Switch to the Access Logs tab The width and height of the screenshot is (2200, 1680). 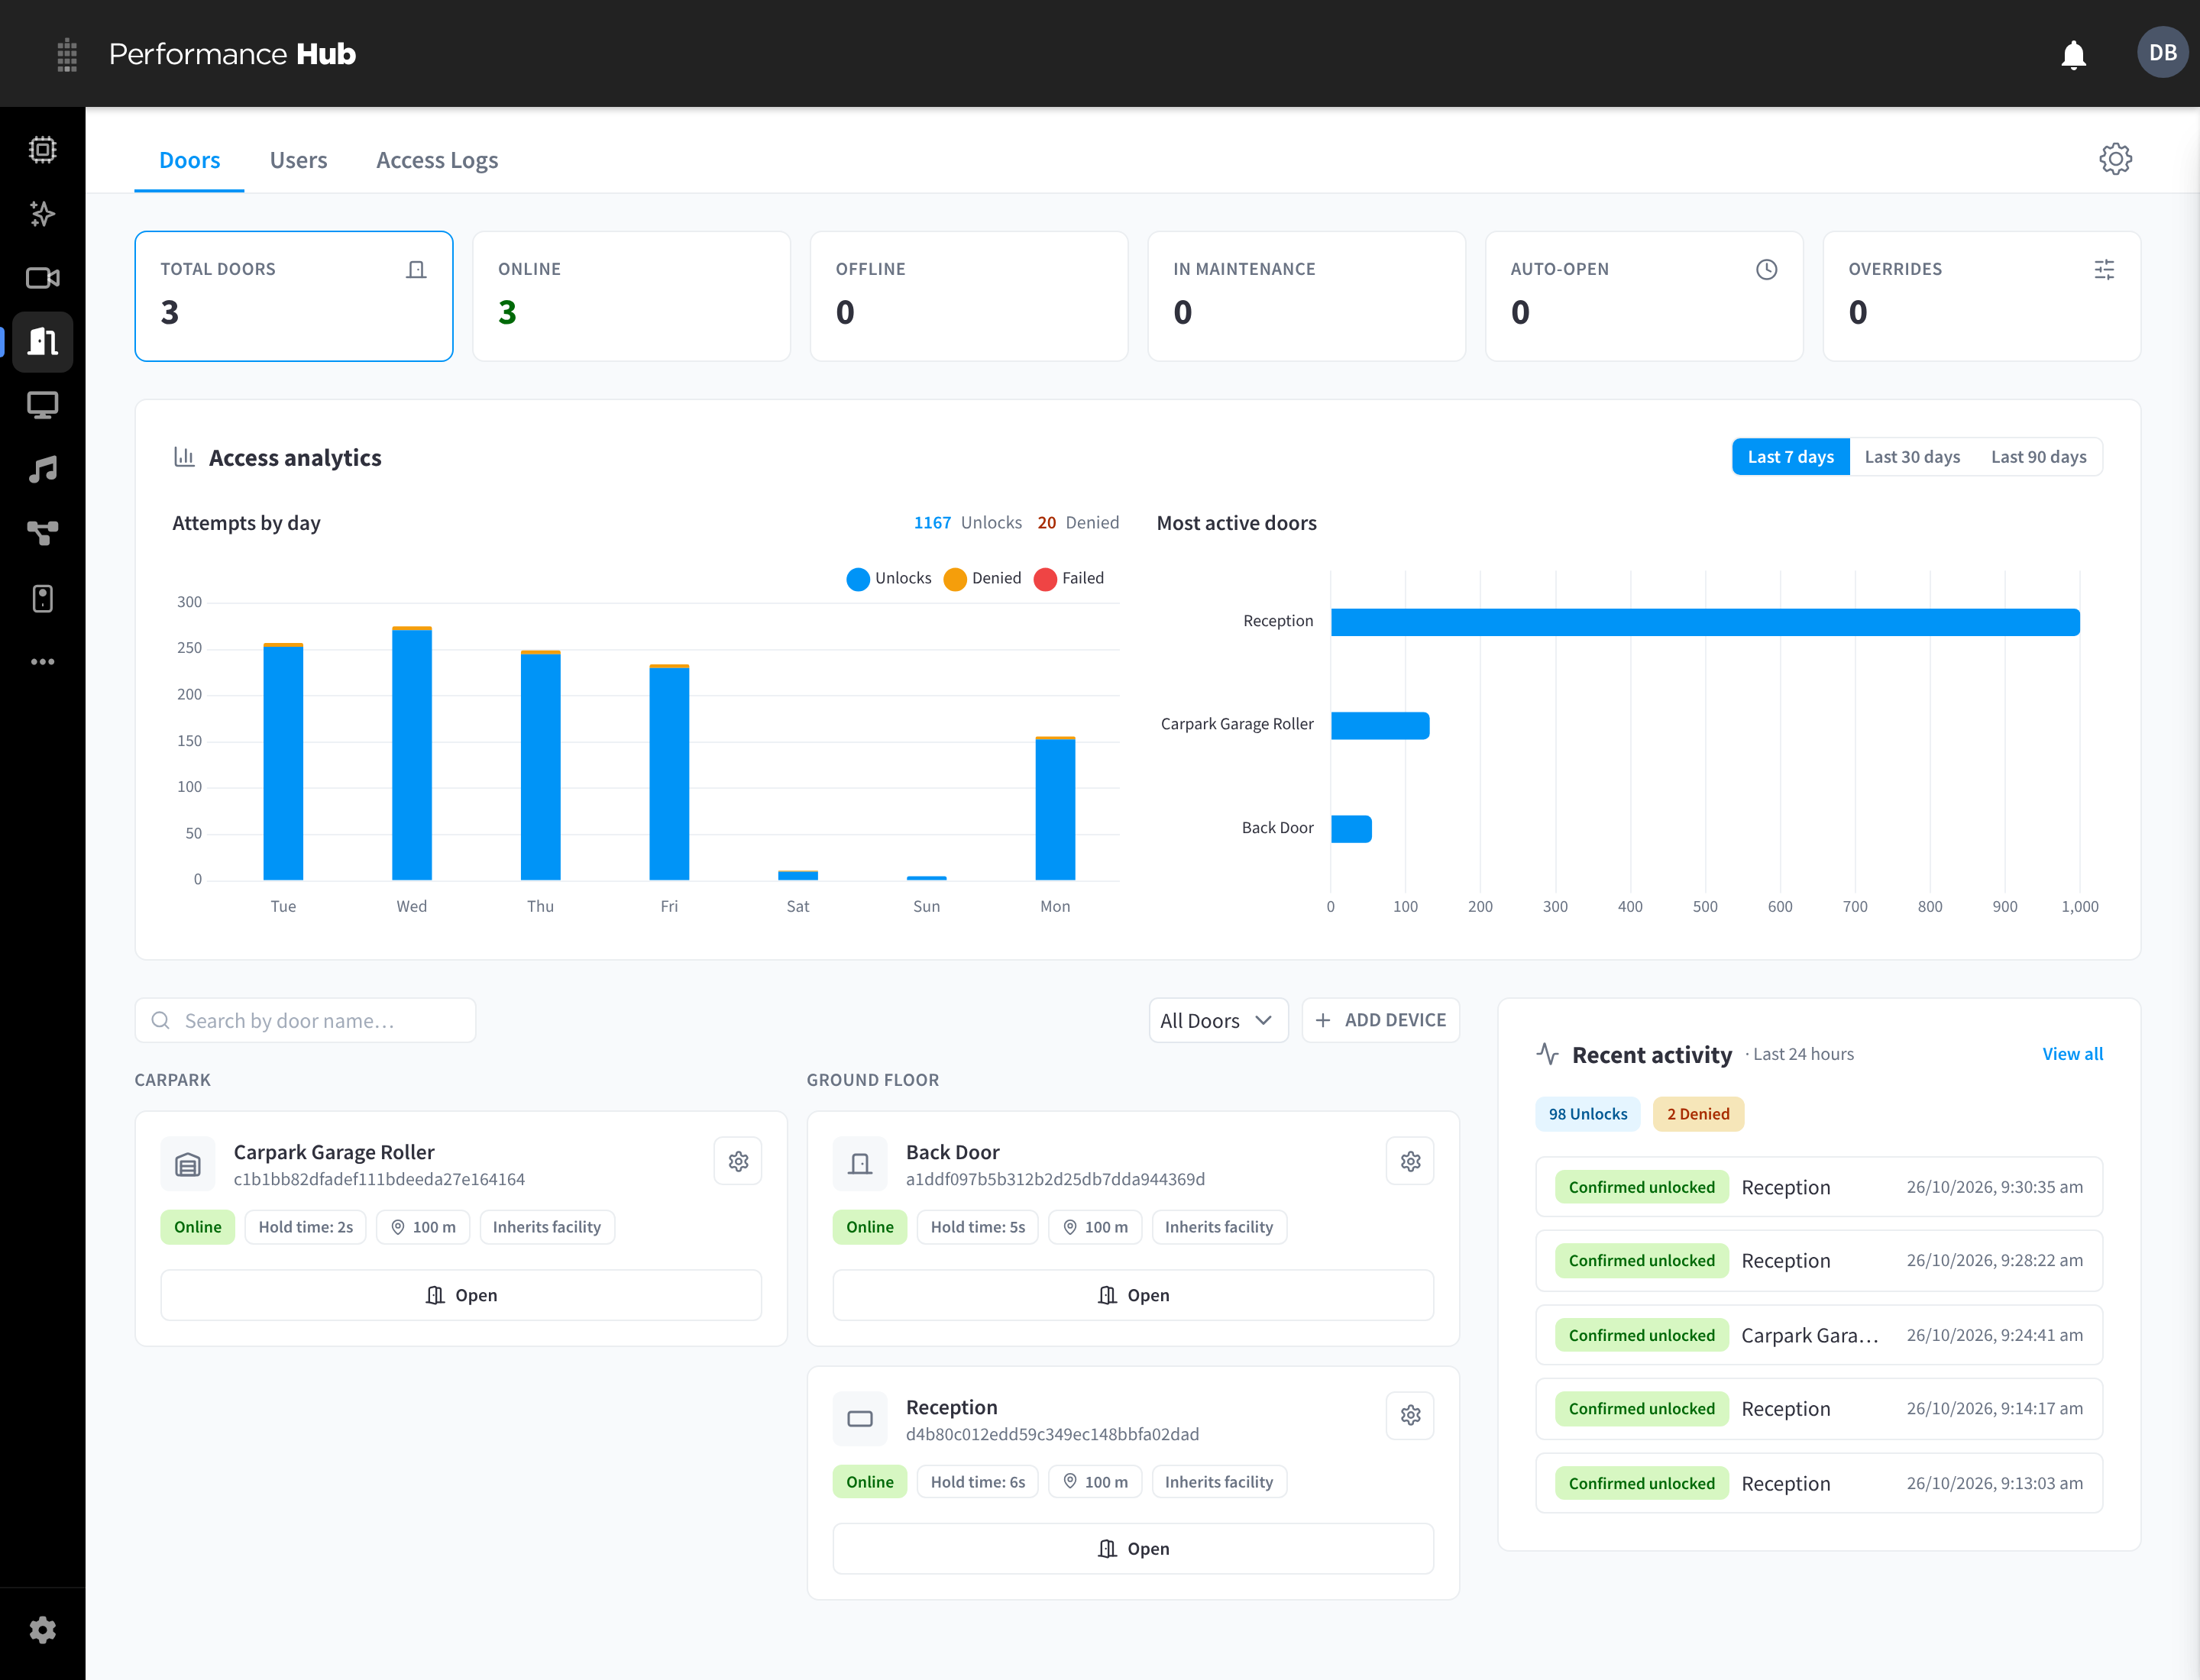(437, 160)
